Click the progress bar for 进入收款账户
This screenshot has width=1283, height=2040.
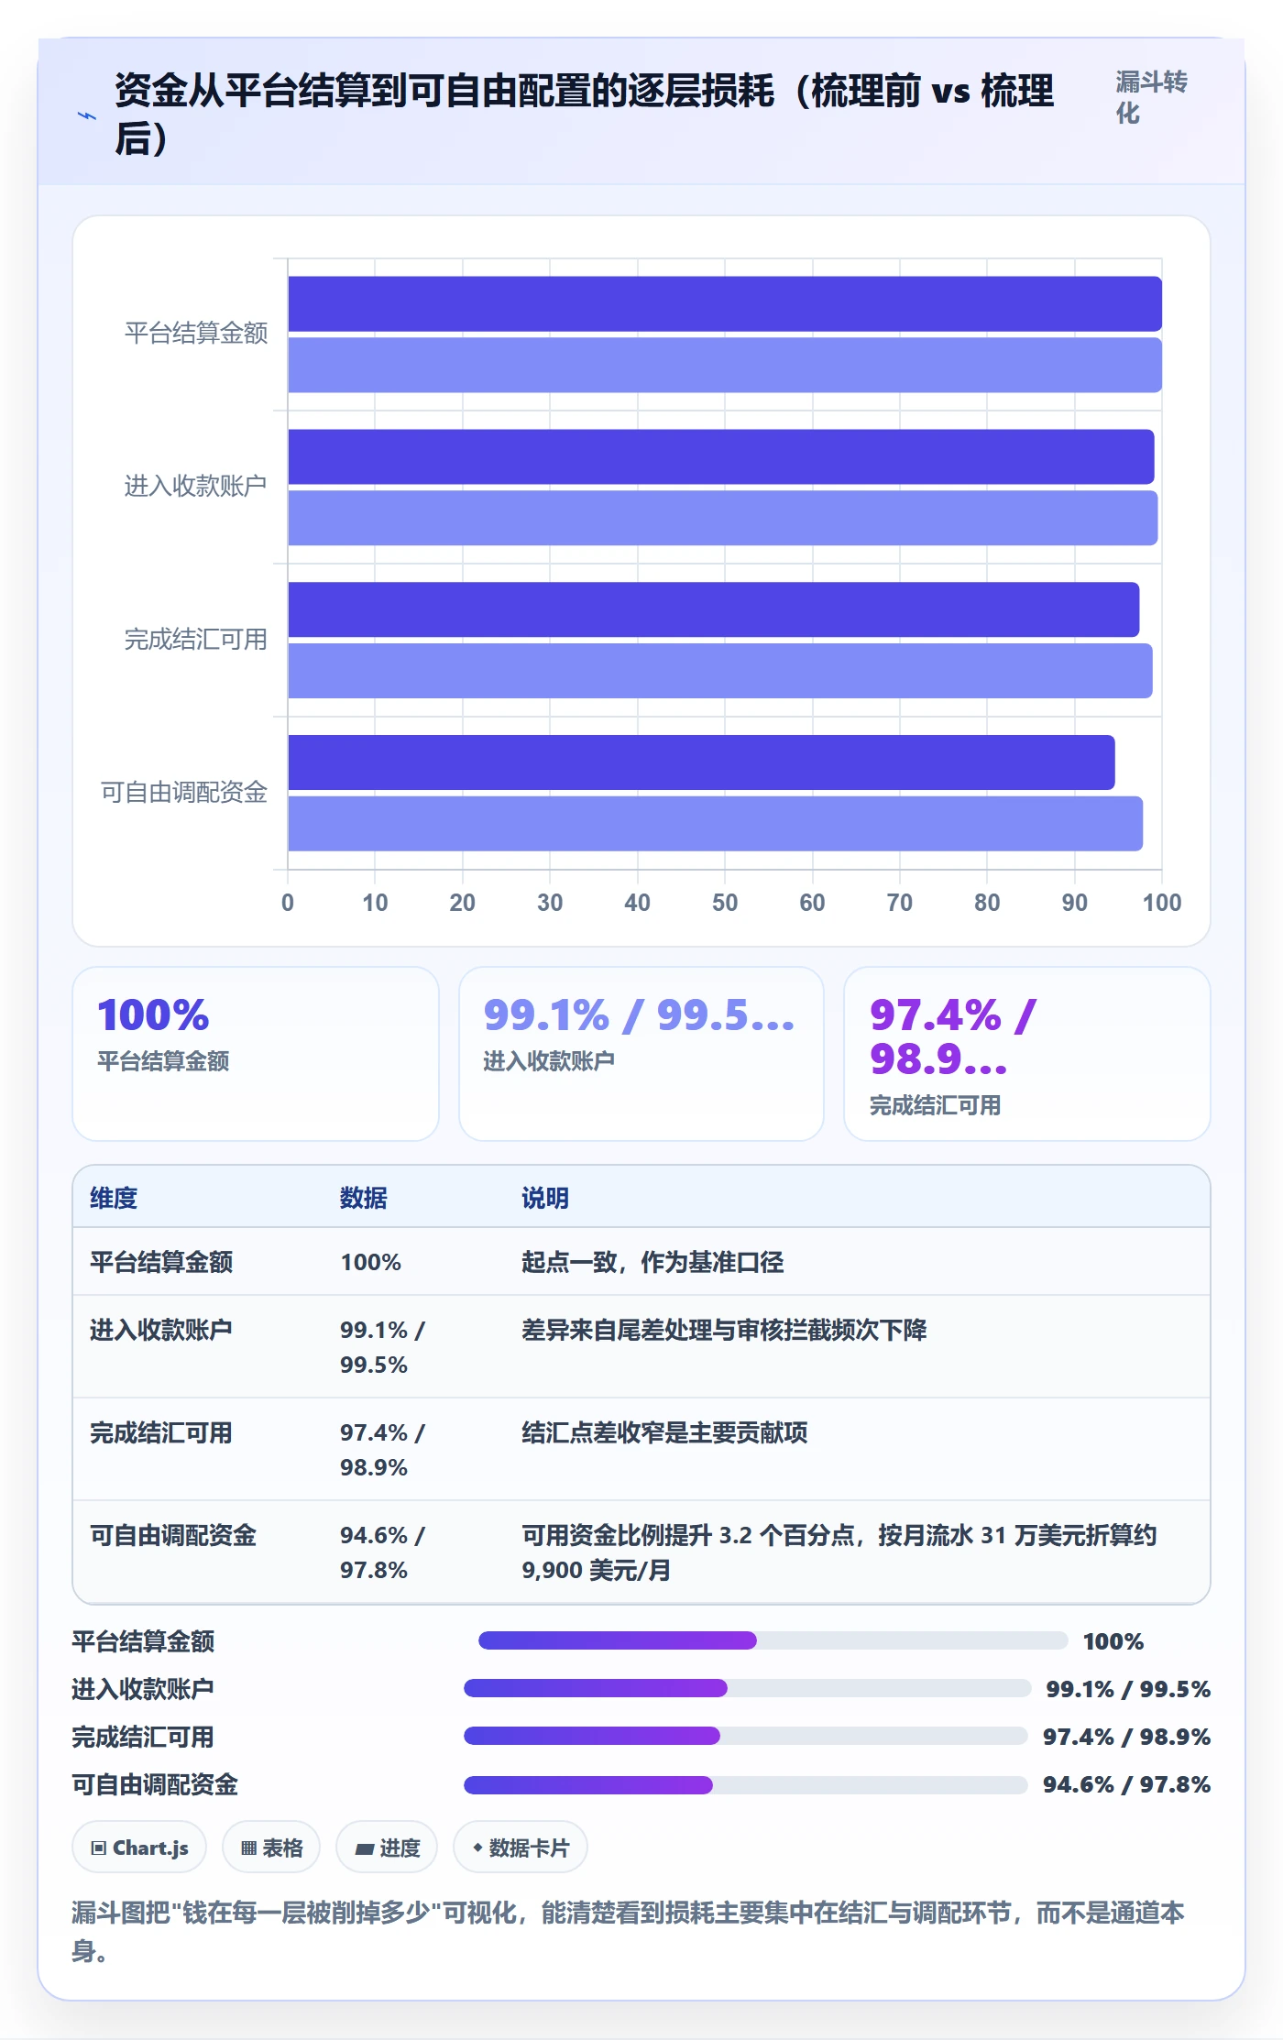[748, 1688]
